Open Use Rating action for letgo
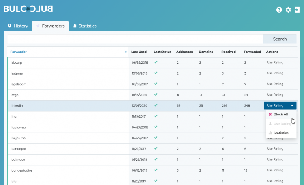Image resolution: width=304 pixels, height=185 pixels. pyautogui.click(x=275, y=95)
